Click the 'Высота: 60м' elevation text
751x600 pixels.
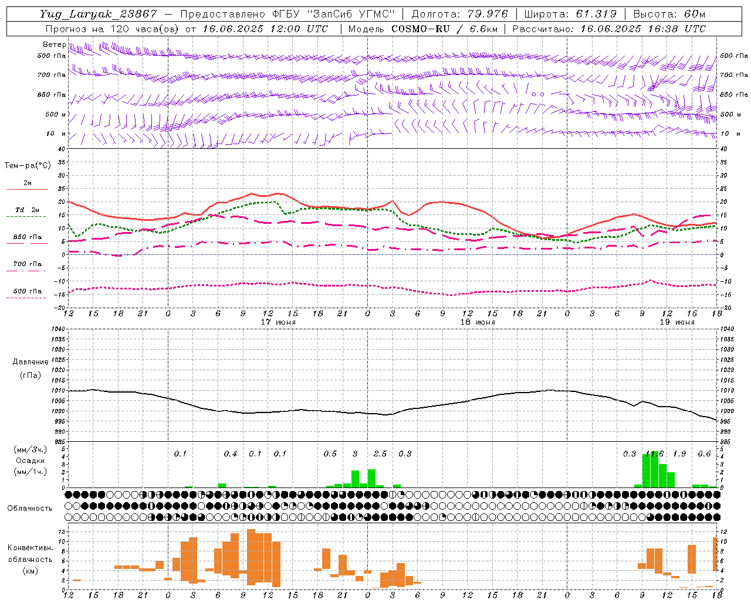669,14
